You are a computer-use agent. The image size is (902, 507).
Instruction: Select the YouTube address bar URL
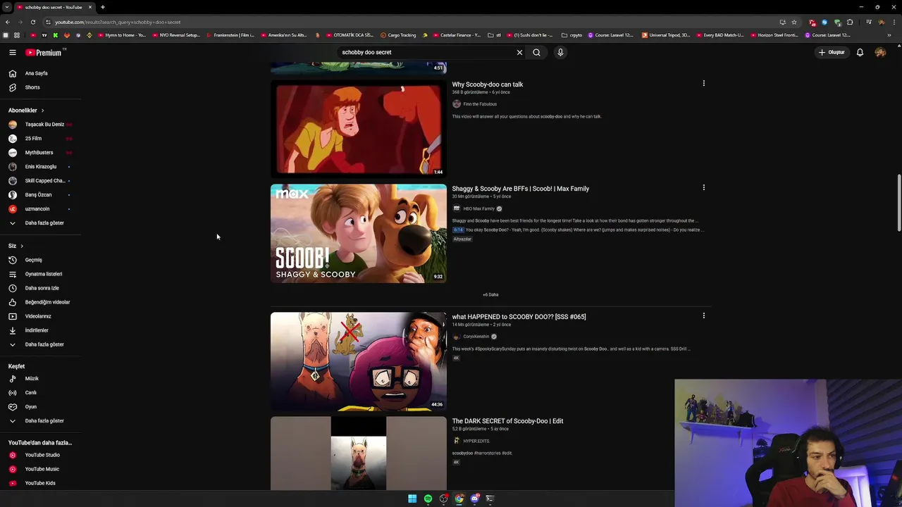pyautogui.click(x=118, y=22)
